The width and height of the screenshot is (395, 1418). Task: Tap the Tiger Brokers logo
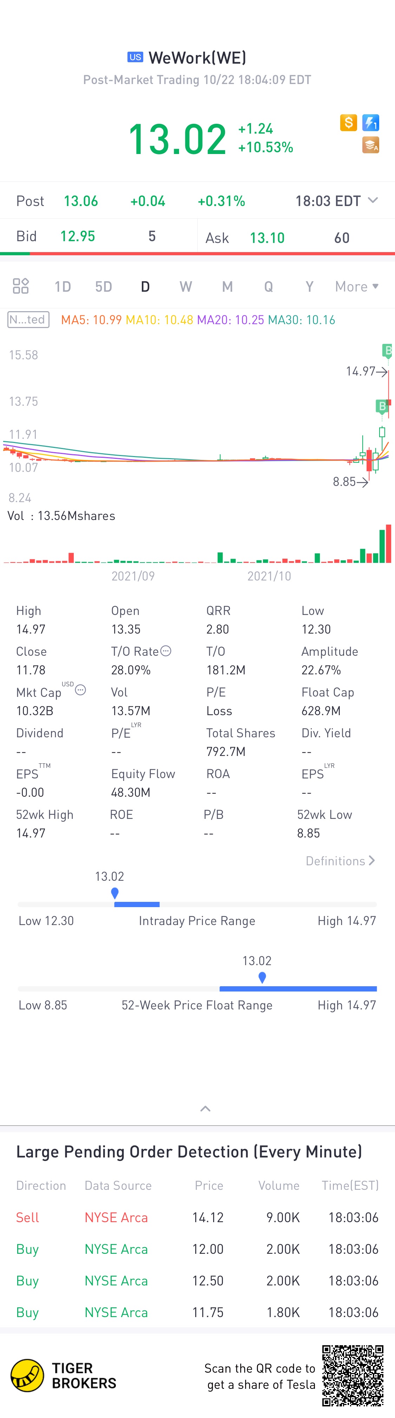tap(63, 1375)
